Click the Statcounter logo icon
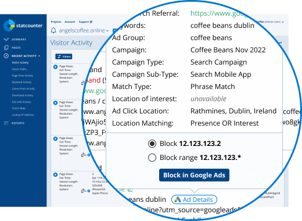The width and height of the screenshot is (302, 221). tap(9, 26)
